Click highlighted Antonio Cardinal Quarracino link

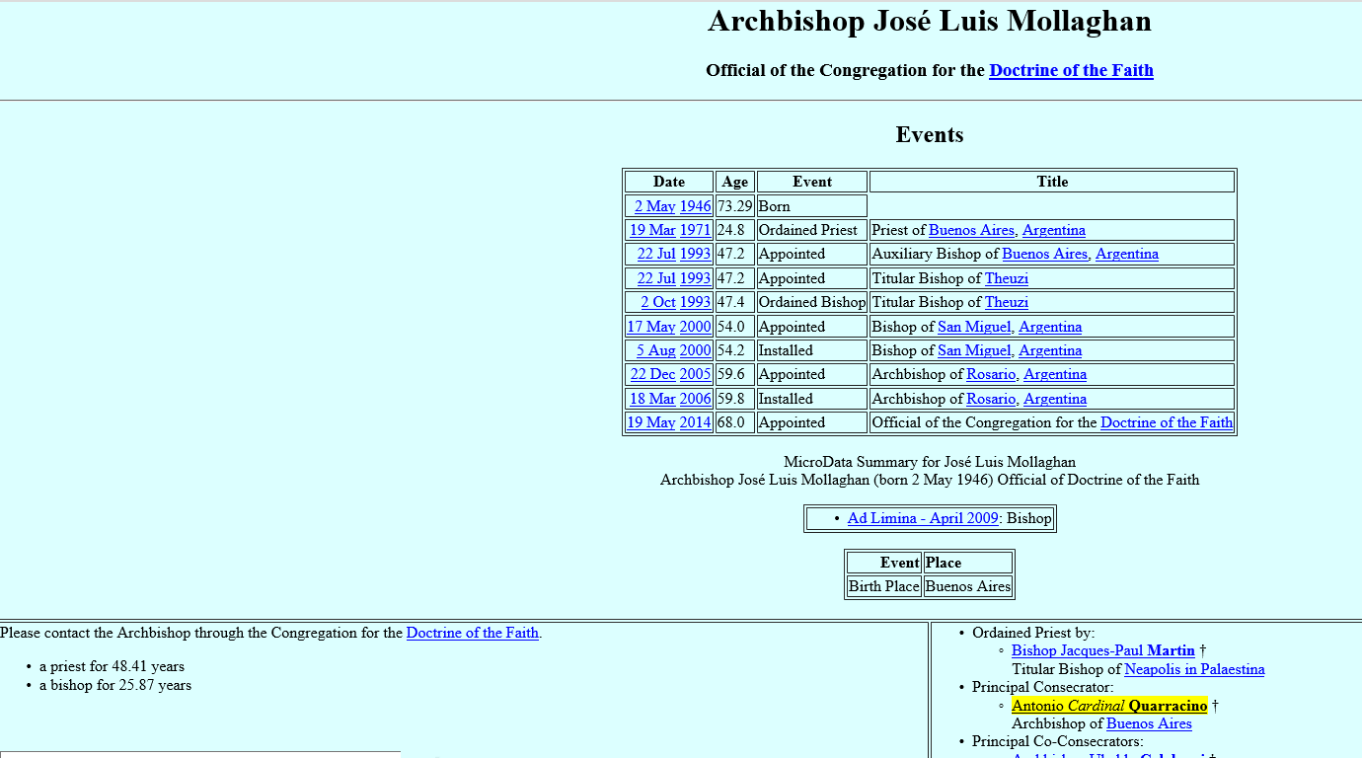(x=1109, y=706)
